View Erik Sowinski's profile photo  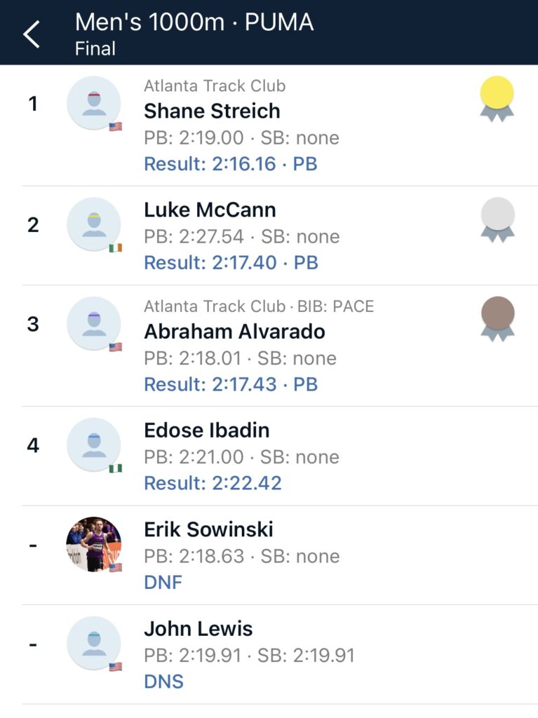94,544
